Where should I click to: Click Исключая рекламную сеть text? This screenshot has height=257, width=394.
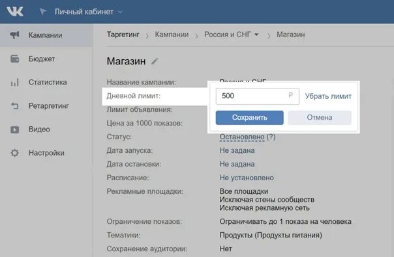pyautogui.click(x=265, y=208)
